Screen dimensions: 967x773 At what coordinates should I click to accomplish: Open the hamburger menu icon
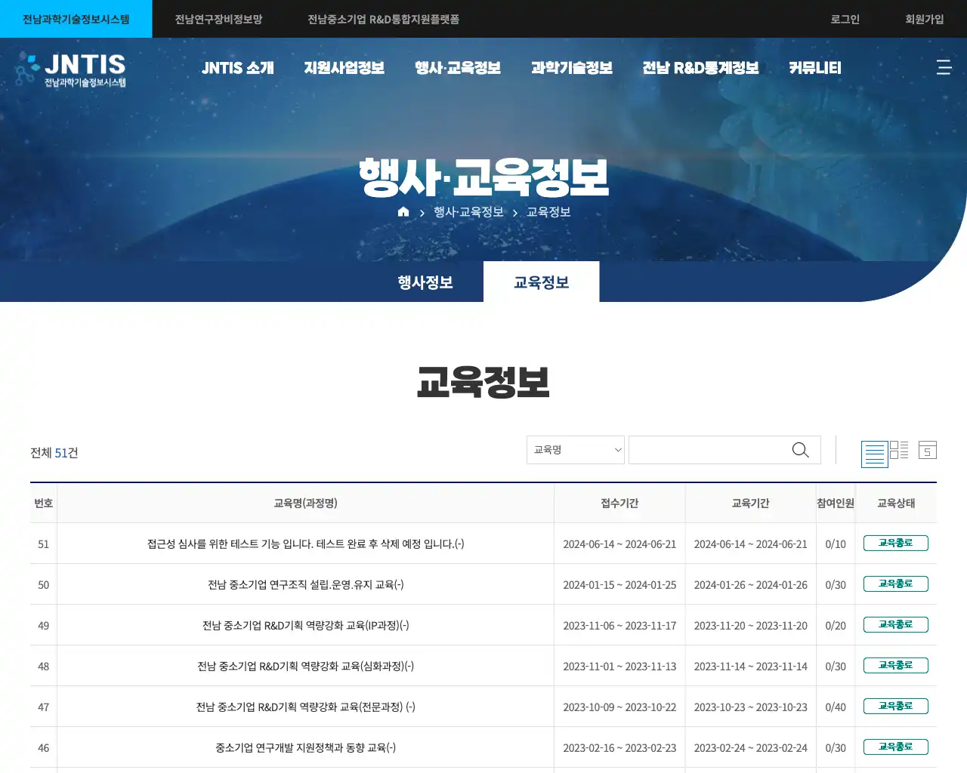(x=944, y=67)
